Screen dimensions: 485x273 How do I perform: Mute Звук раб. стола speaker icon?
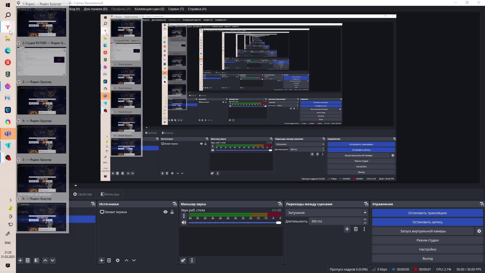[x=184, y=222]
